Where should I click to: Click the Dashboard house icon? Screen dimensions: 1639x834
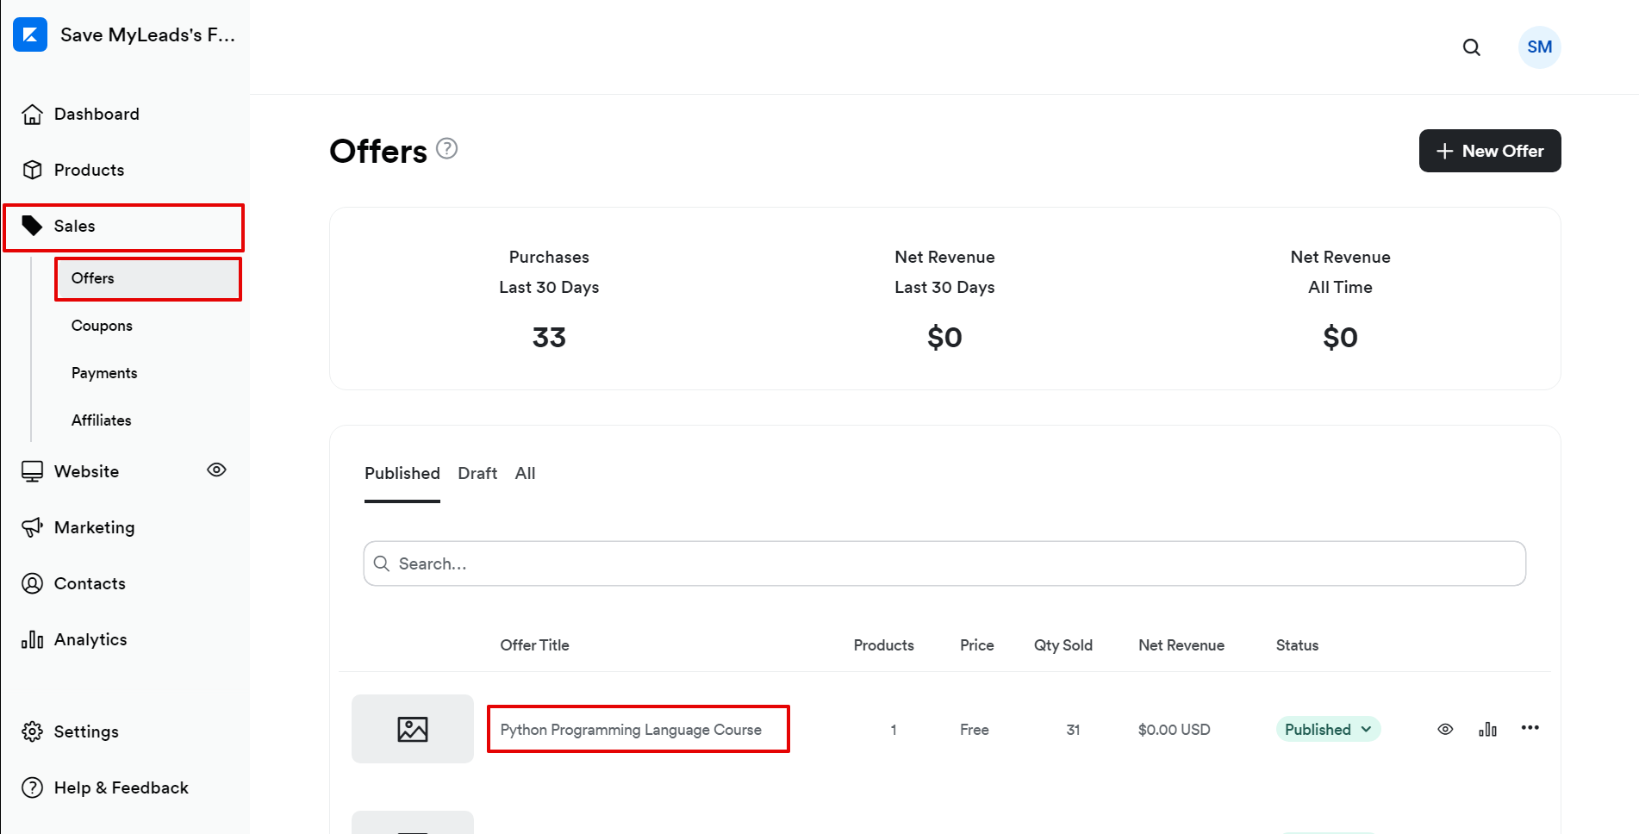(x=32, y=114)
